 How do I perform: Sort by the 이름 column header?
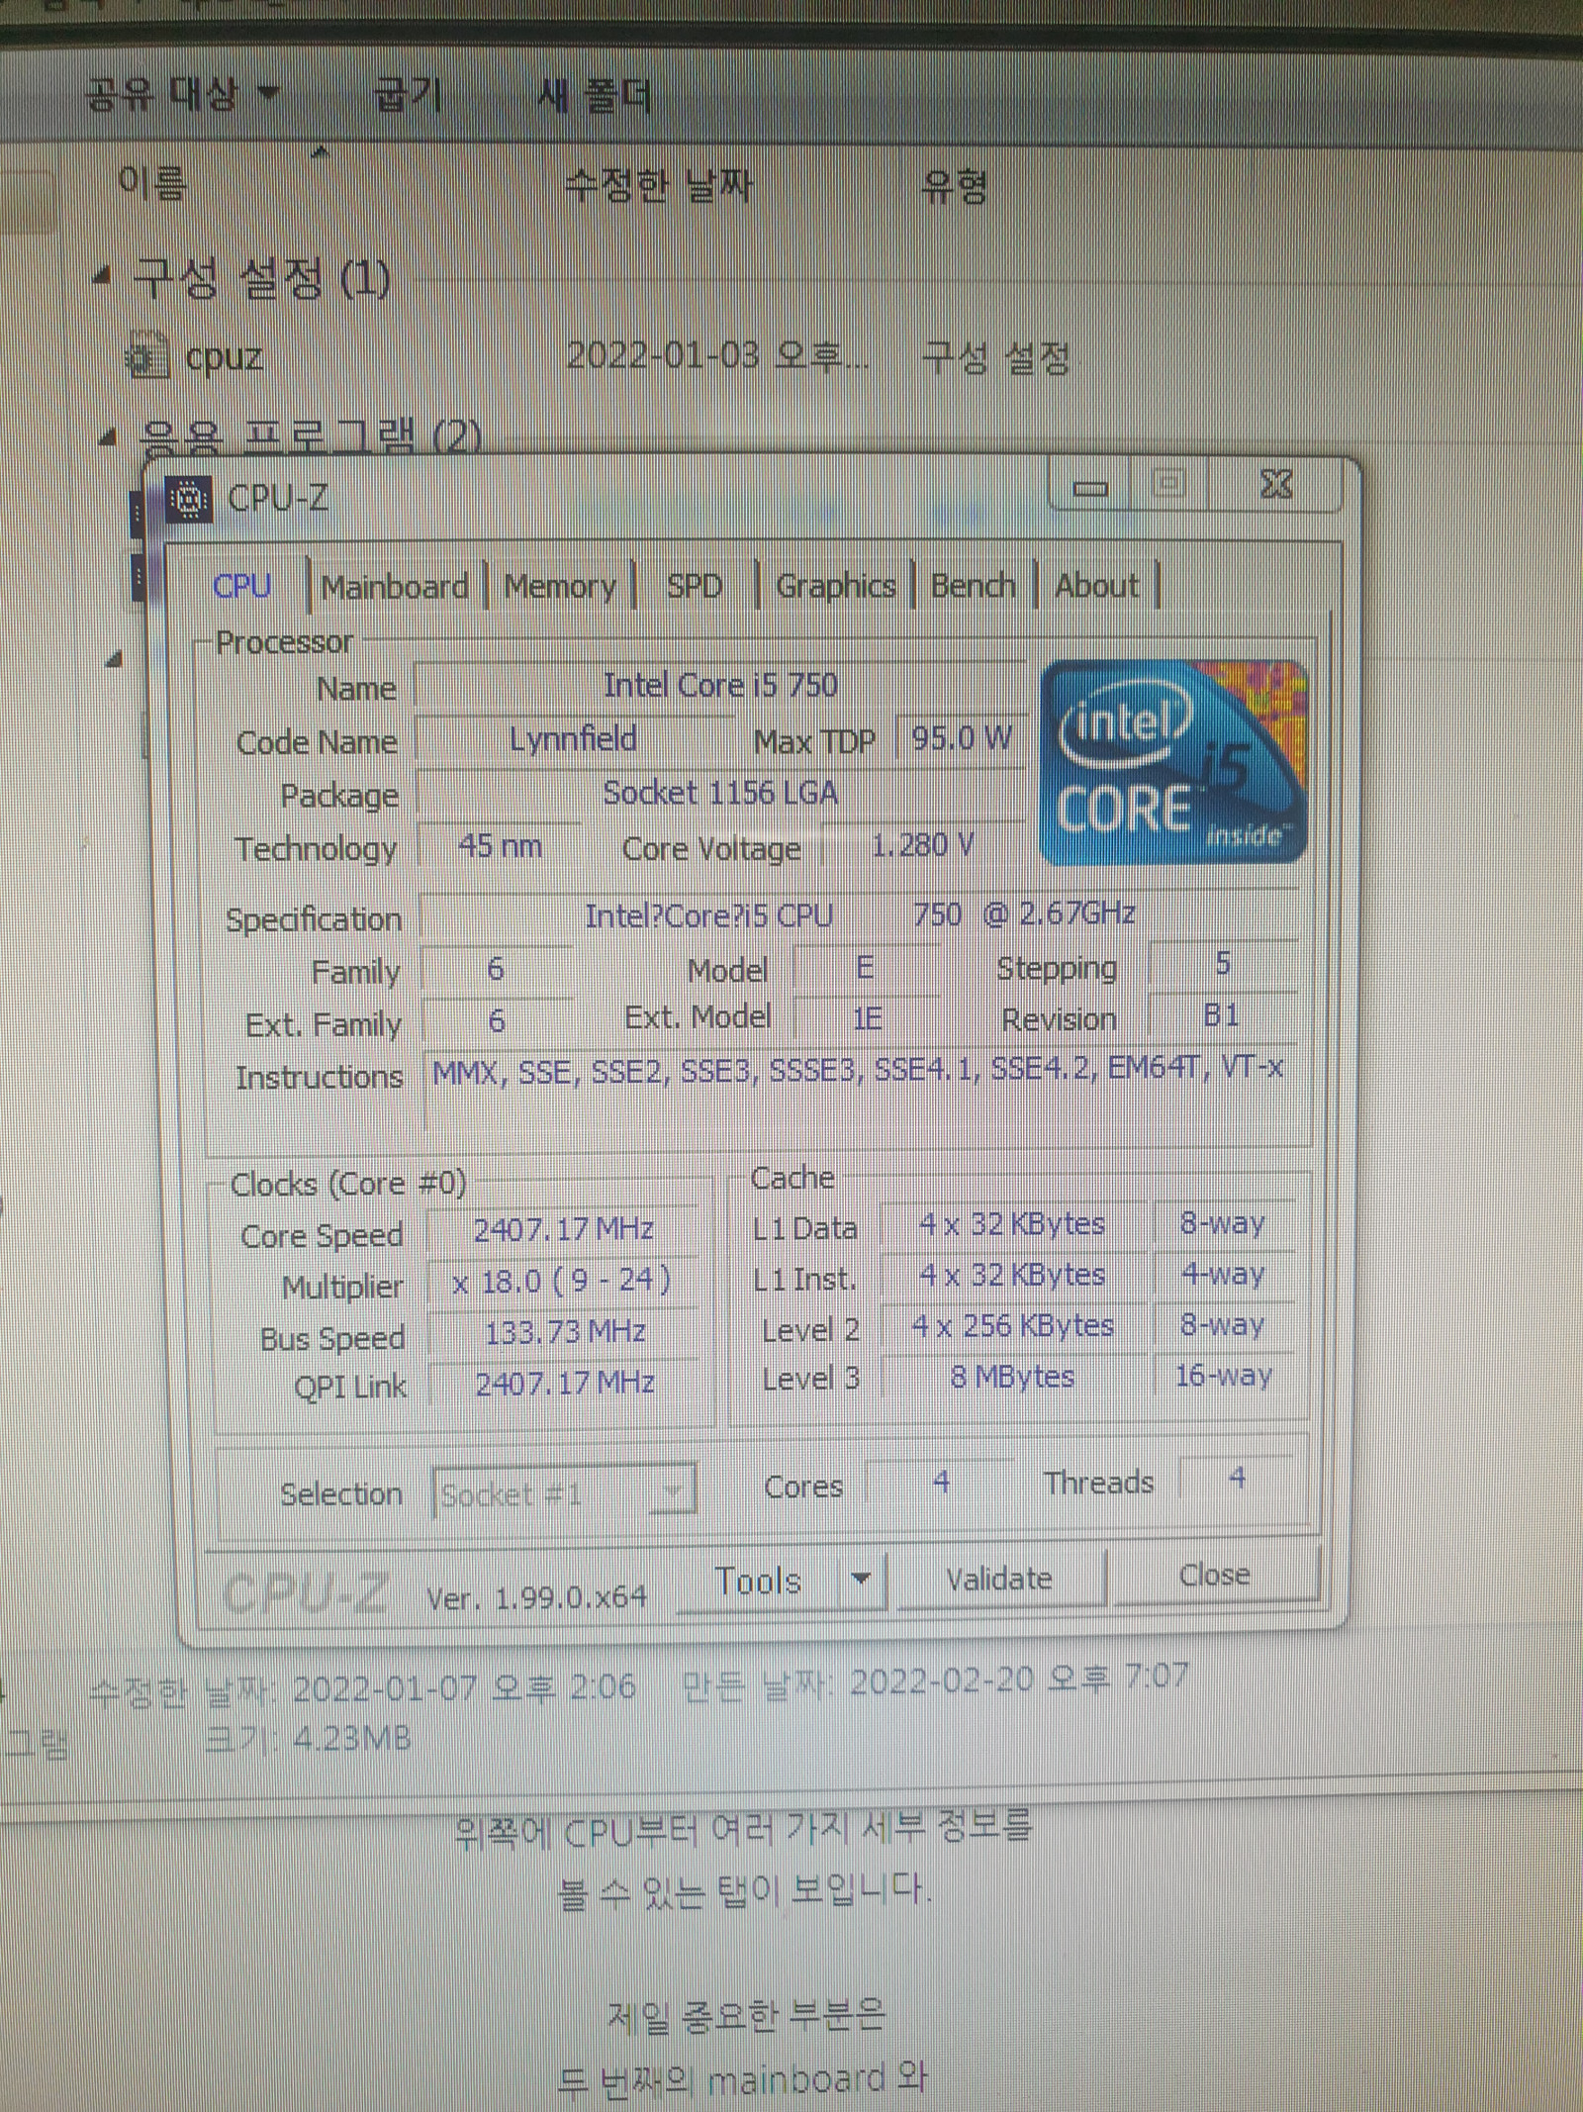pos(152,183)
